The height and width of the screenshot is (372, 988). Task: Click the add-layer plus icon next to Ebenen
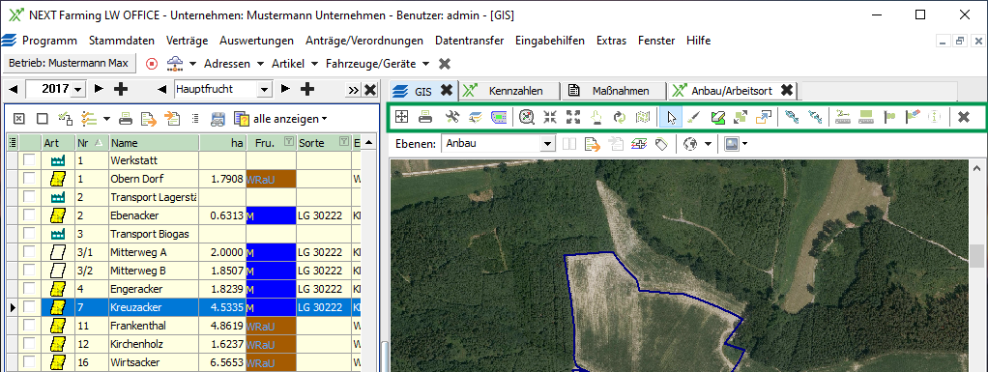638,144
